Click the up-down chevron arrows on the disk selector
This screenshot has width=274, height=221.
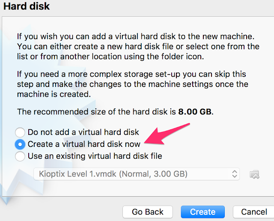[234, 174]
